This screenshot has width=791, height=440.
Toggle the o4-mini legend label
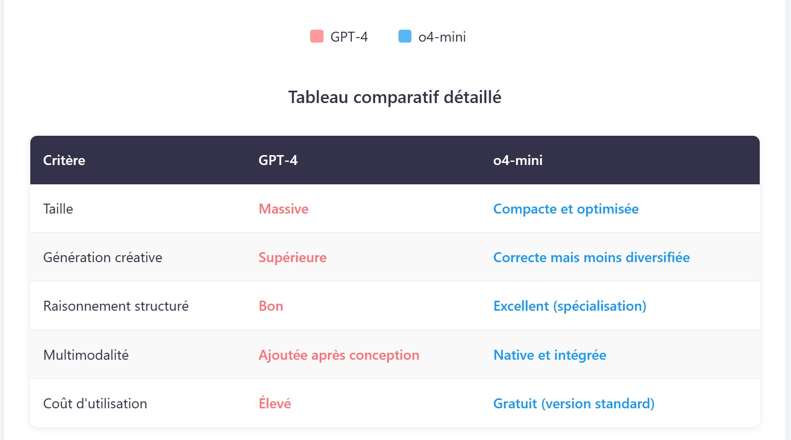(x=442, y=37)
